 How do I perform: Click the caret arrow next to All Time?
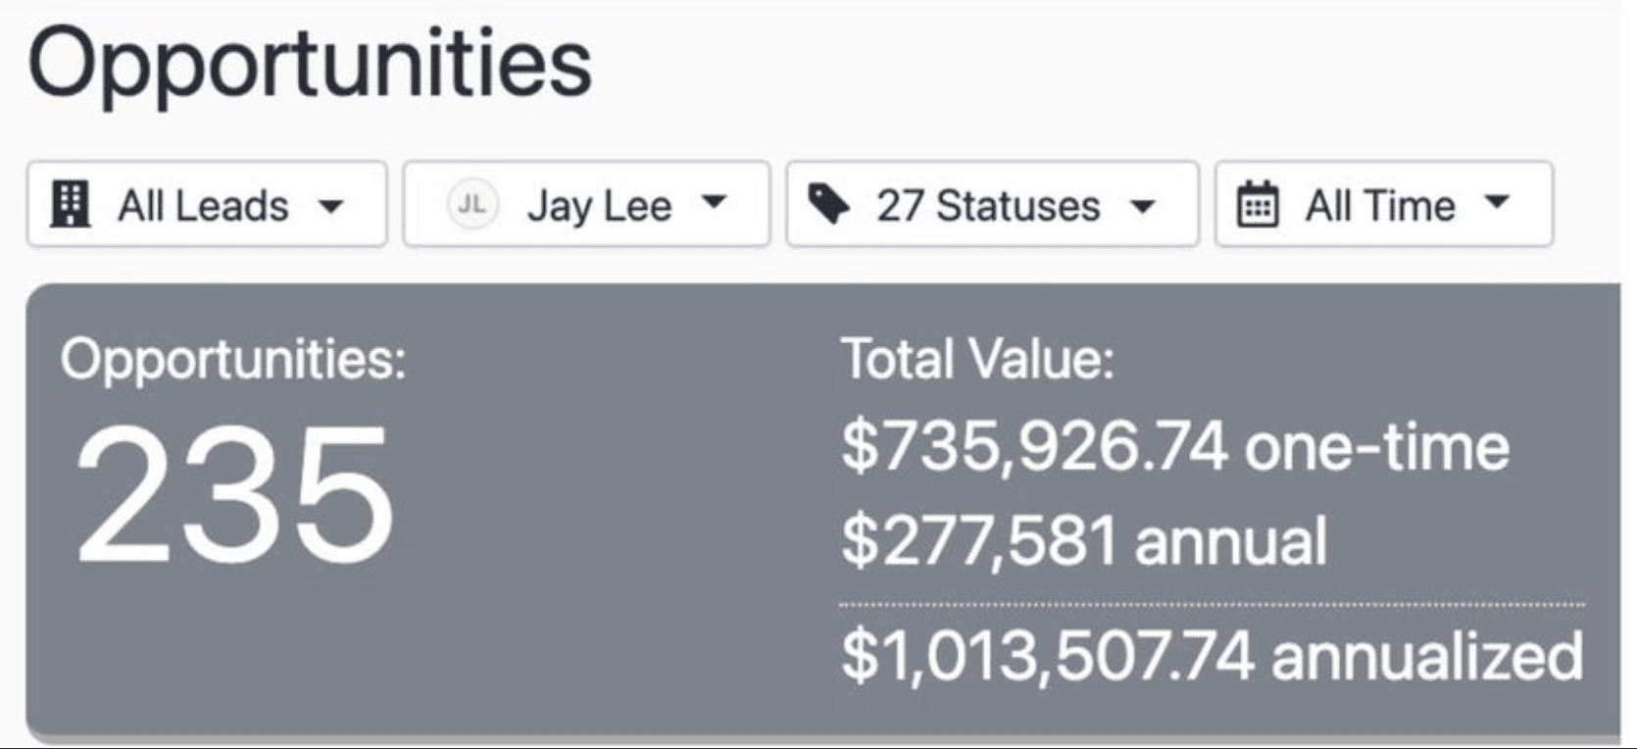1496,202
